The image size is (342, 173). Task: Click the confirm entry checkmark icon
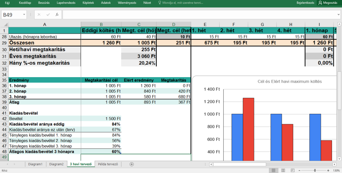point(48,15)
